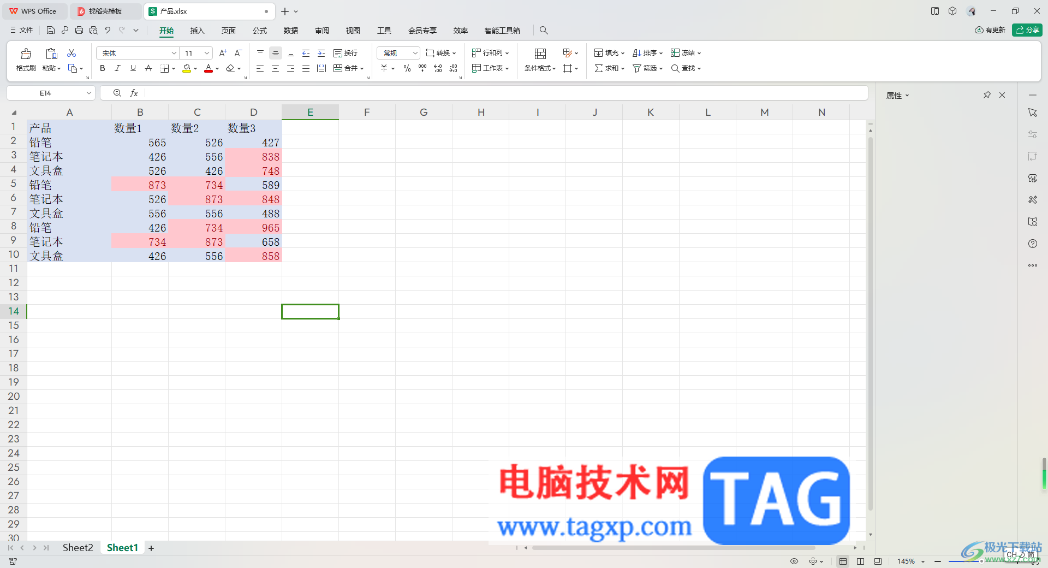Click the 合并 merge cells button

click(x=348, y=68)
